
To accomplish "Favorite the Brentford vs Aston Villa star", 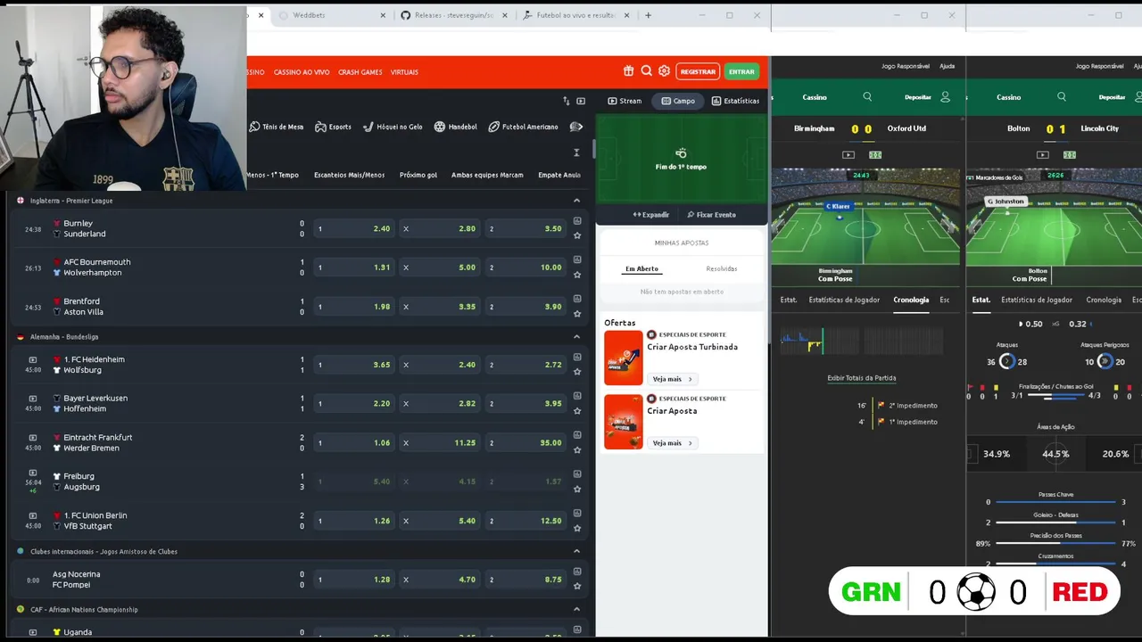I will 577,314.
